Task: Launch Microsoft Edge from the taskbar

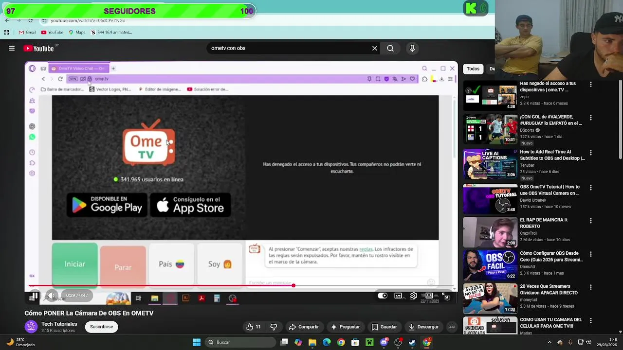Action: coord(327,342)
